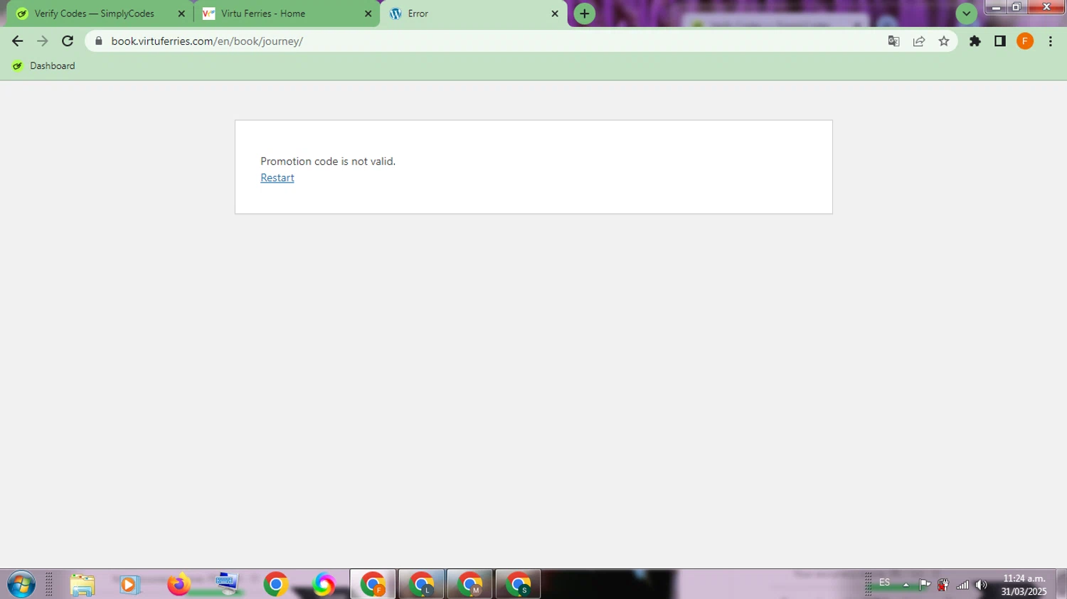The height and width of the screenshot is (599, 1067).
Task: Open the on-screen keyboard taskbar icon
Action: 226,583
